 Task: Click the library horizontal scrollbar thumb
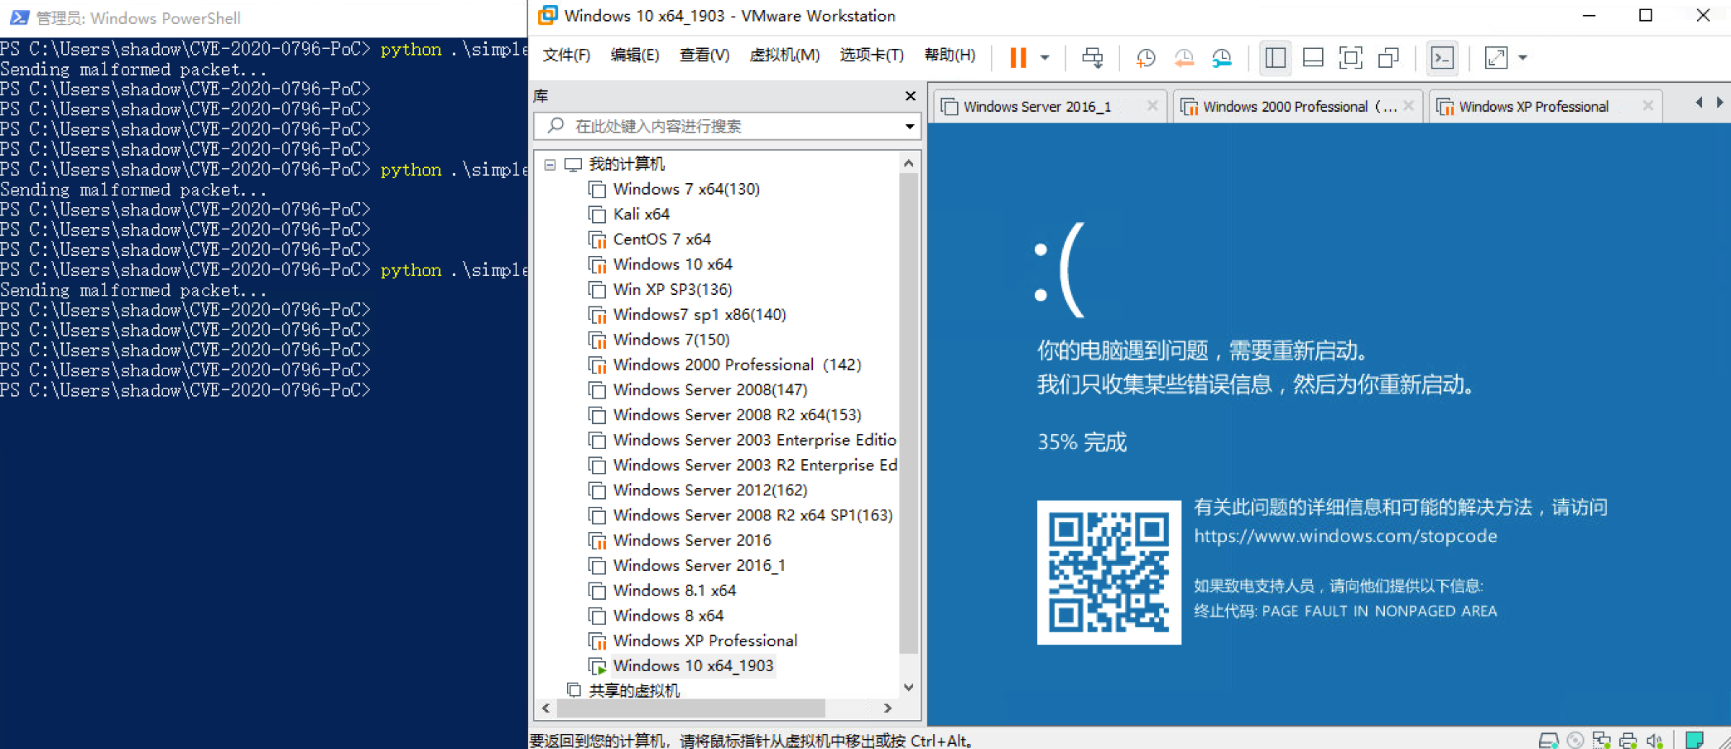(x=691, y=709)
